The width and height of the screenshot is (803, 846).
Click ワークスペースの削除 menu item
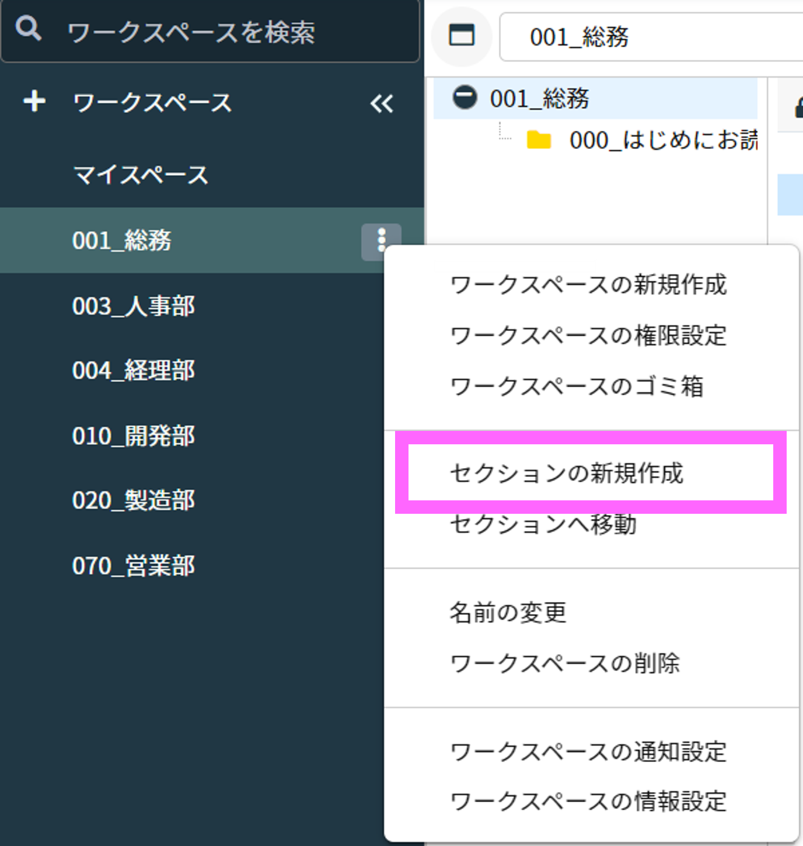pyautogui.click(x=565, y=663)
